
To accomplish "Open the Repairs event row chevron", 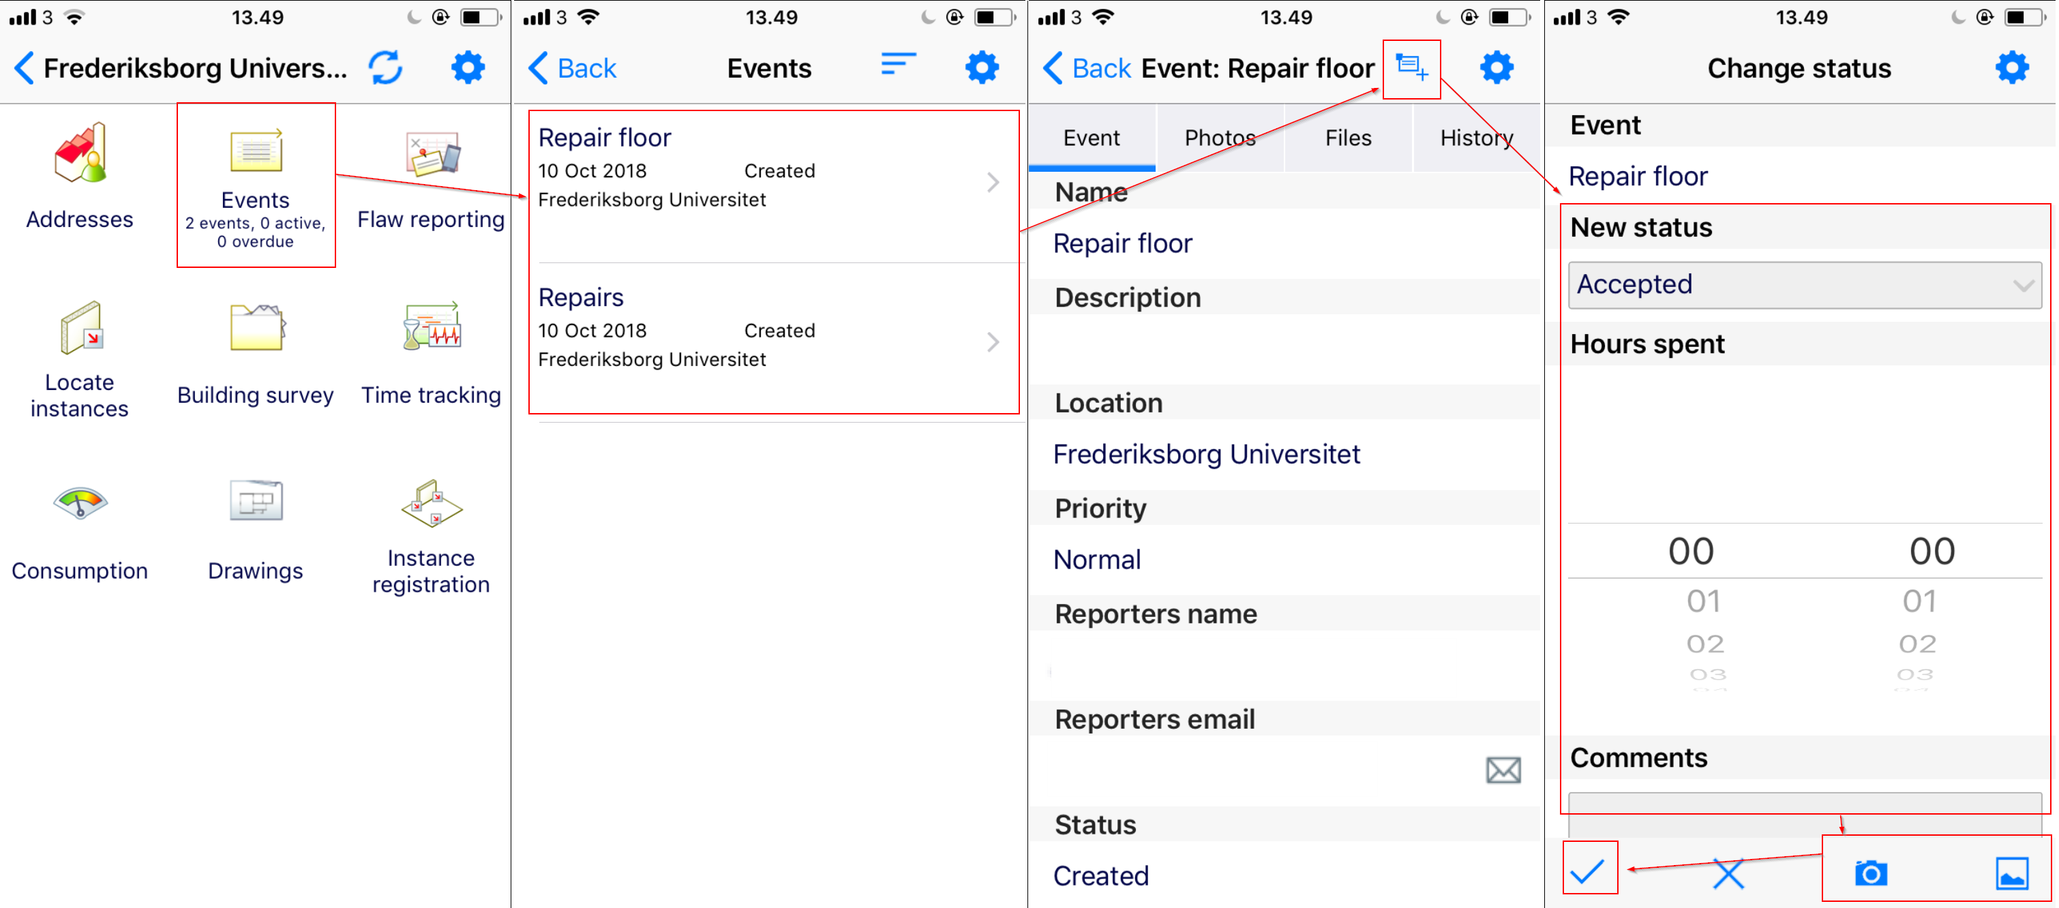I will [993, 343].
